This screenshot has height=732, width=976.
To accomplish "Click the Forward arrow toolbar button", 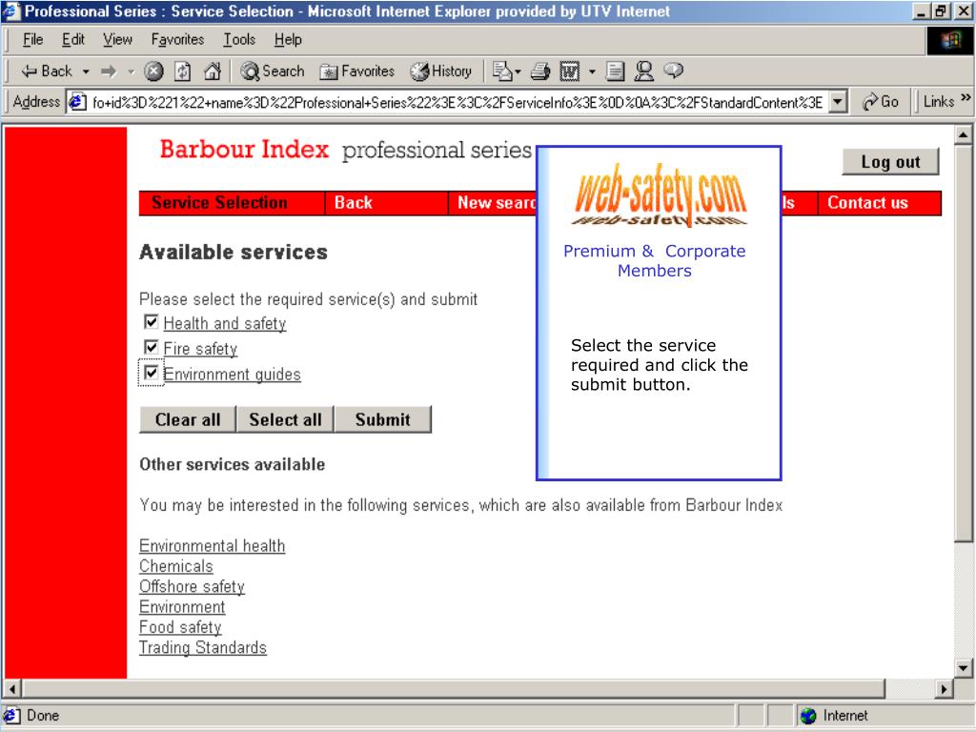I will pyautogui.click(x=109, y=71).
